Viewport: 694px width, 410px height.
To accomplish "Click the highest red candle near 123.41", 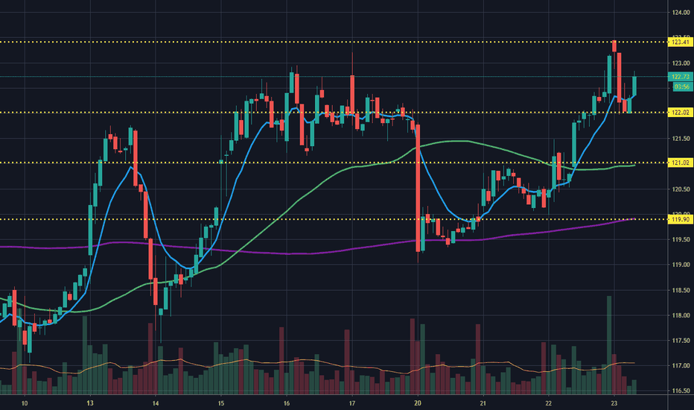I will pos(614,45).
